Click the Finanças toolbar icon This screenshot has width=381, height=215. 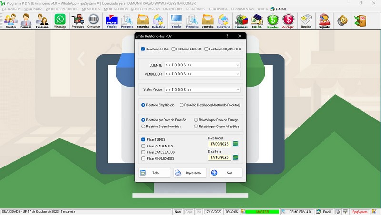pos(241,21)
